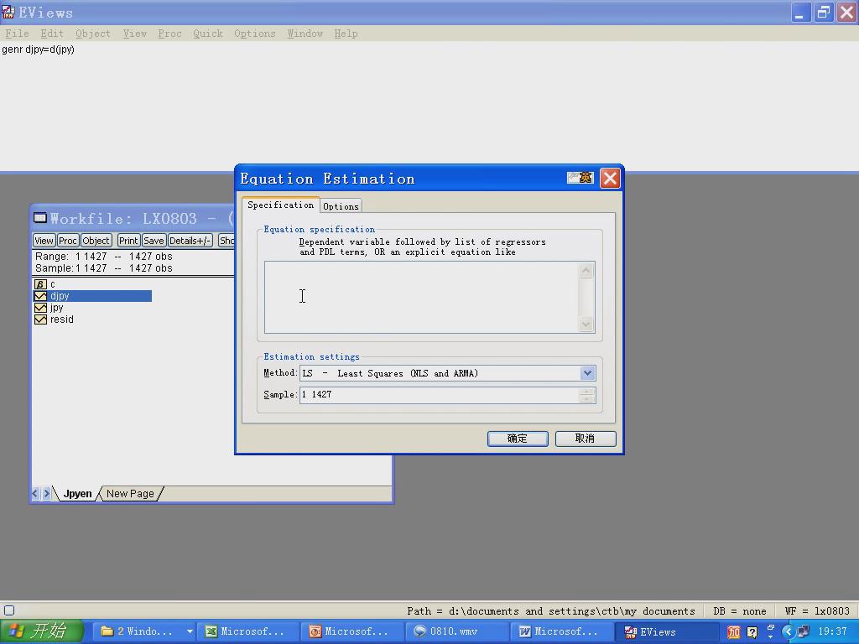Open the Object menu

92,34
